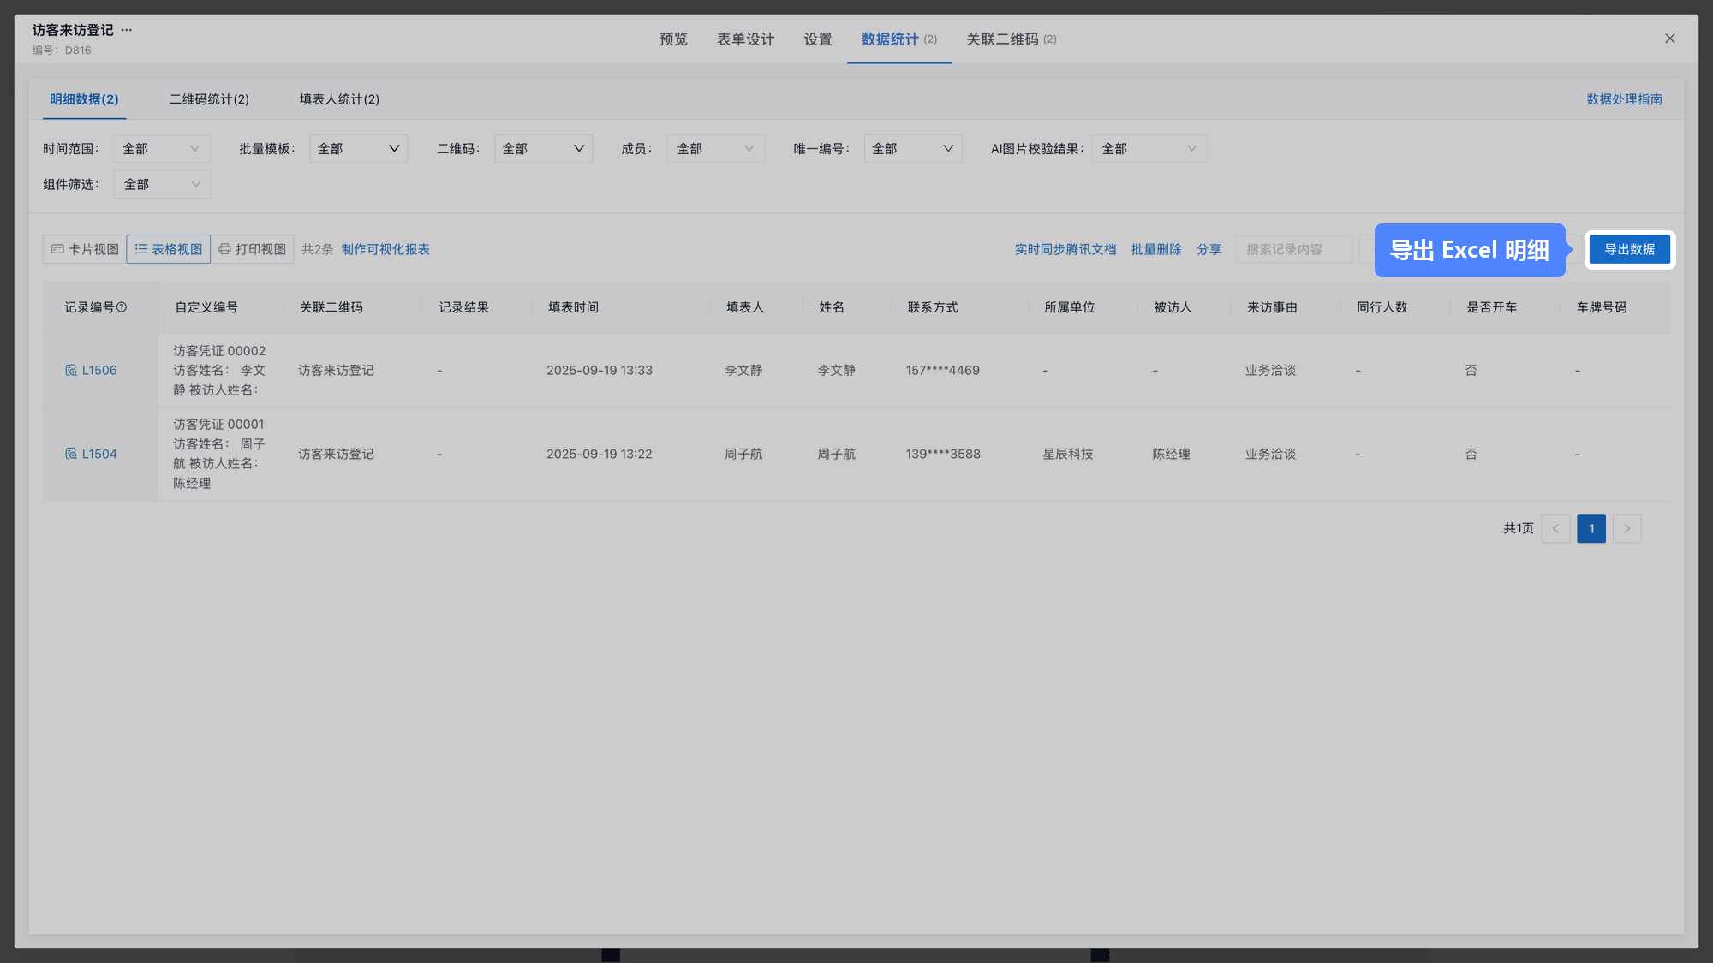Viewport: 1713px width, 963px height.
Task: Open the more options ellipsis beside 访客来访登记
Action: 127,30
